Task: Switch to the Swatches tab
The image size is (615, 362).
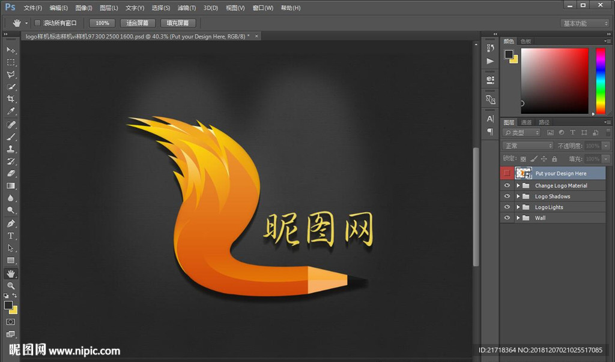Action: (x=526, y=41)
